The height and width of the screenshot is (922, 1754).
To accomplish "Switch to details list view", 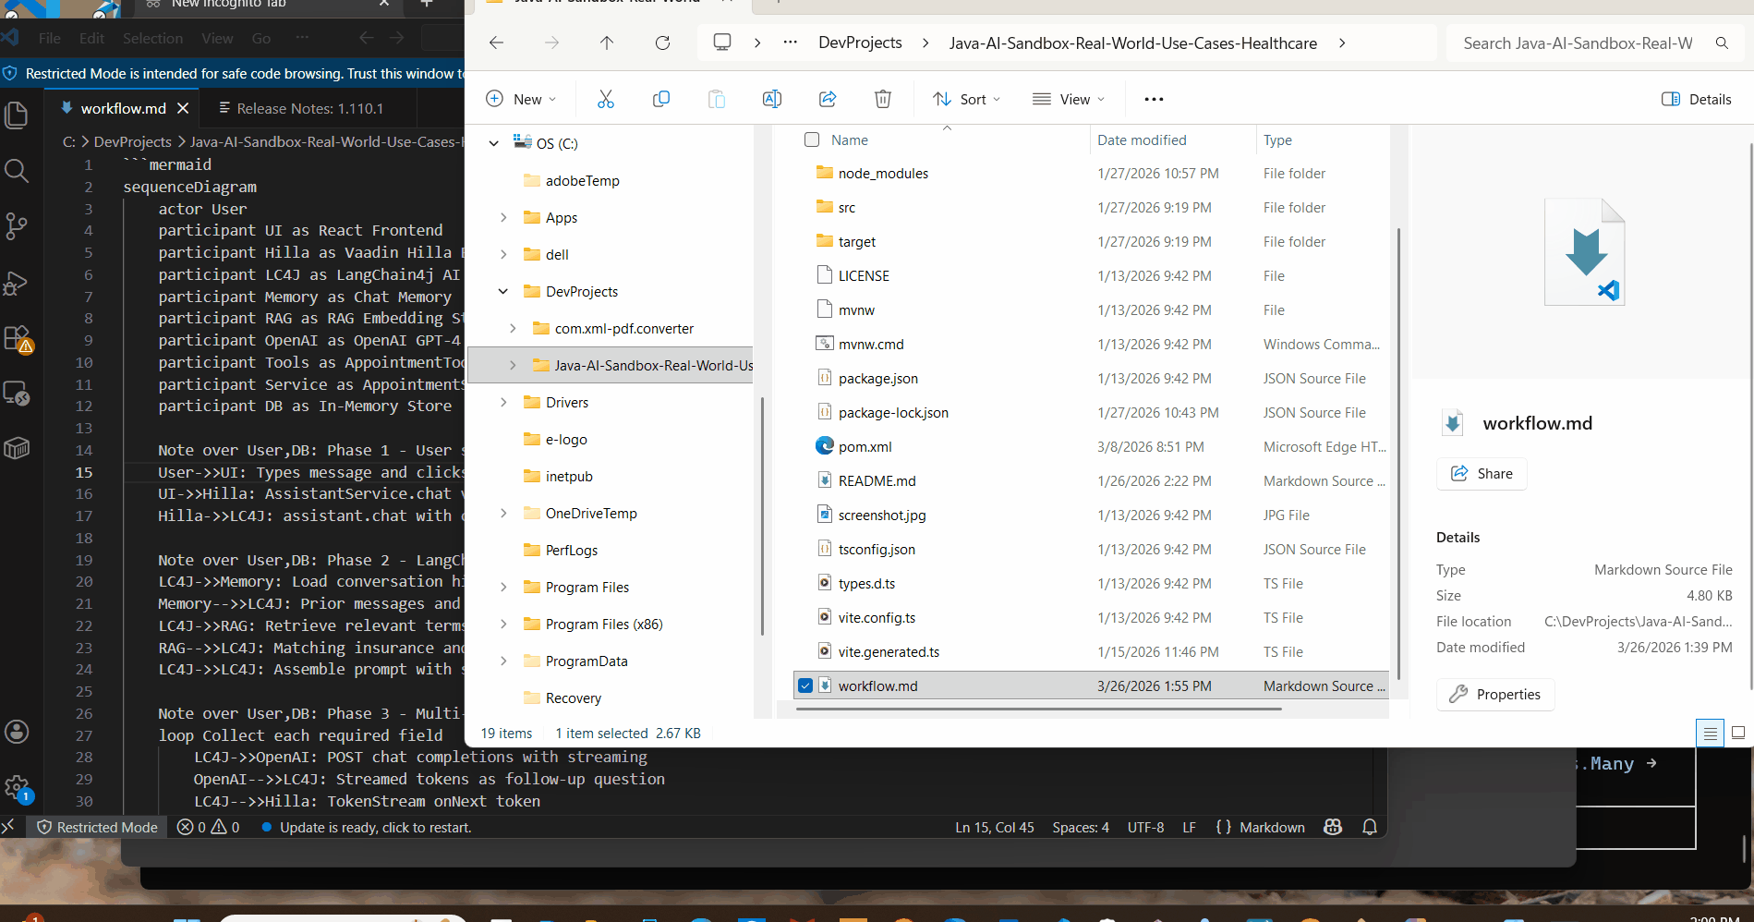I will coord(1710,733).
